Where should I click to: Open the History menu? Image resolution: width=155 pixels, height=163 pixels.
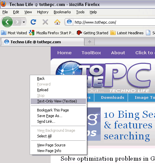pyautogui.click(x=43, y=12)
